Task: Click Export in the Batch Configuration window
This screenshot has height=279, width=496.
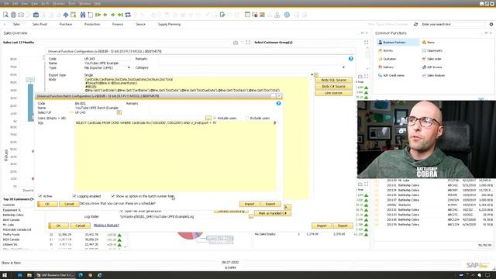Action: [270, 204]
